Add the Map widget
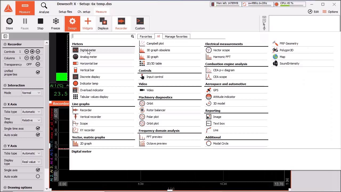This screenshot has height=192, width=341. point(303,57)
